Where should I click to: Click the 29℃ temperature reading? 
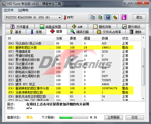[x=70, y=17]
